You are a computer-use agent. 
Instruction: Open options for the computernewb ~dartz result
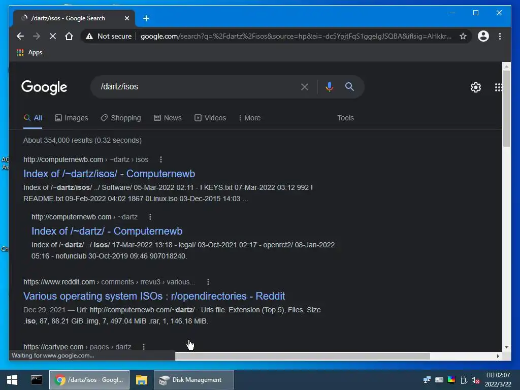(150, 217)
